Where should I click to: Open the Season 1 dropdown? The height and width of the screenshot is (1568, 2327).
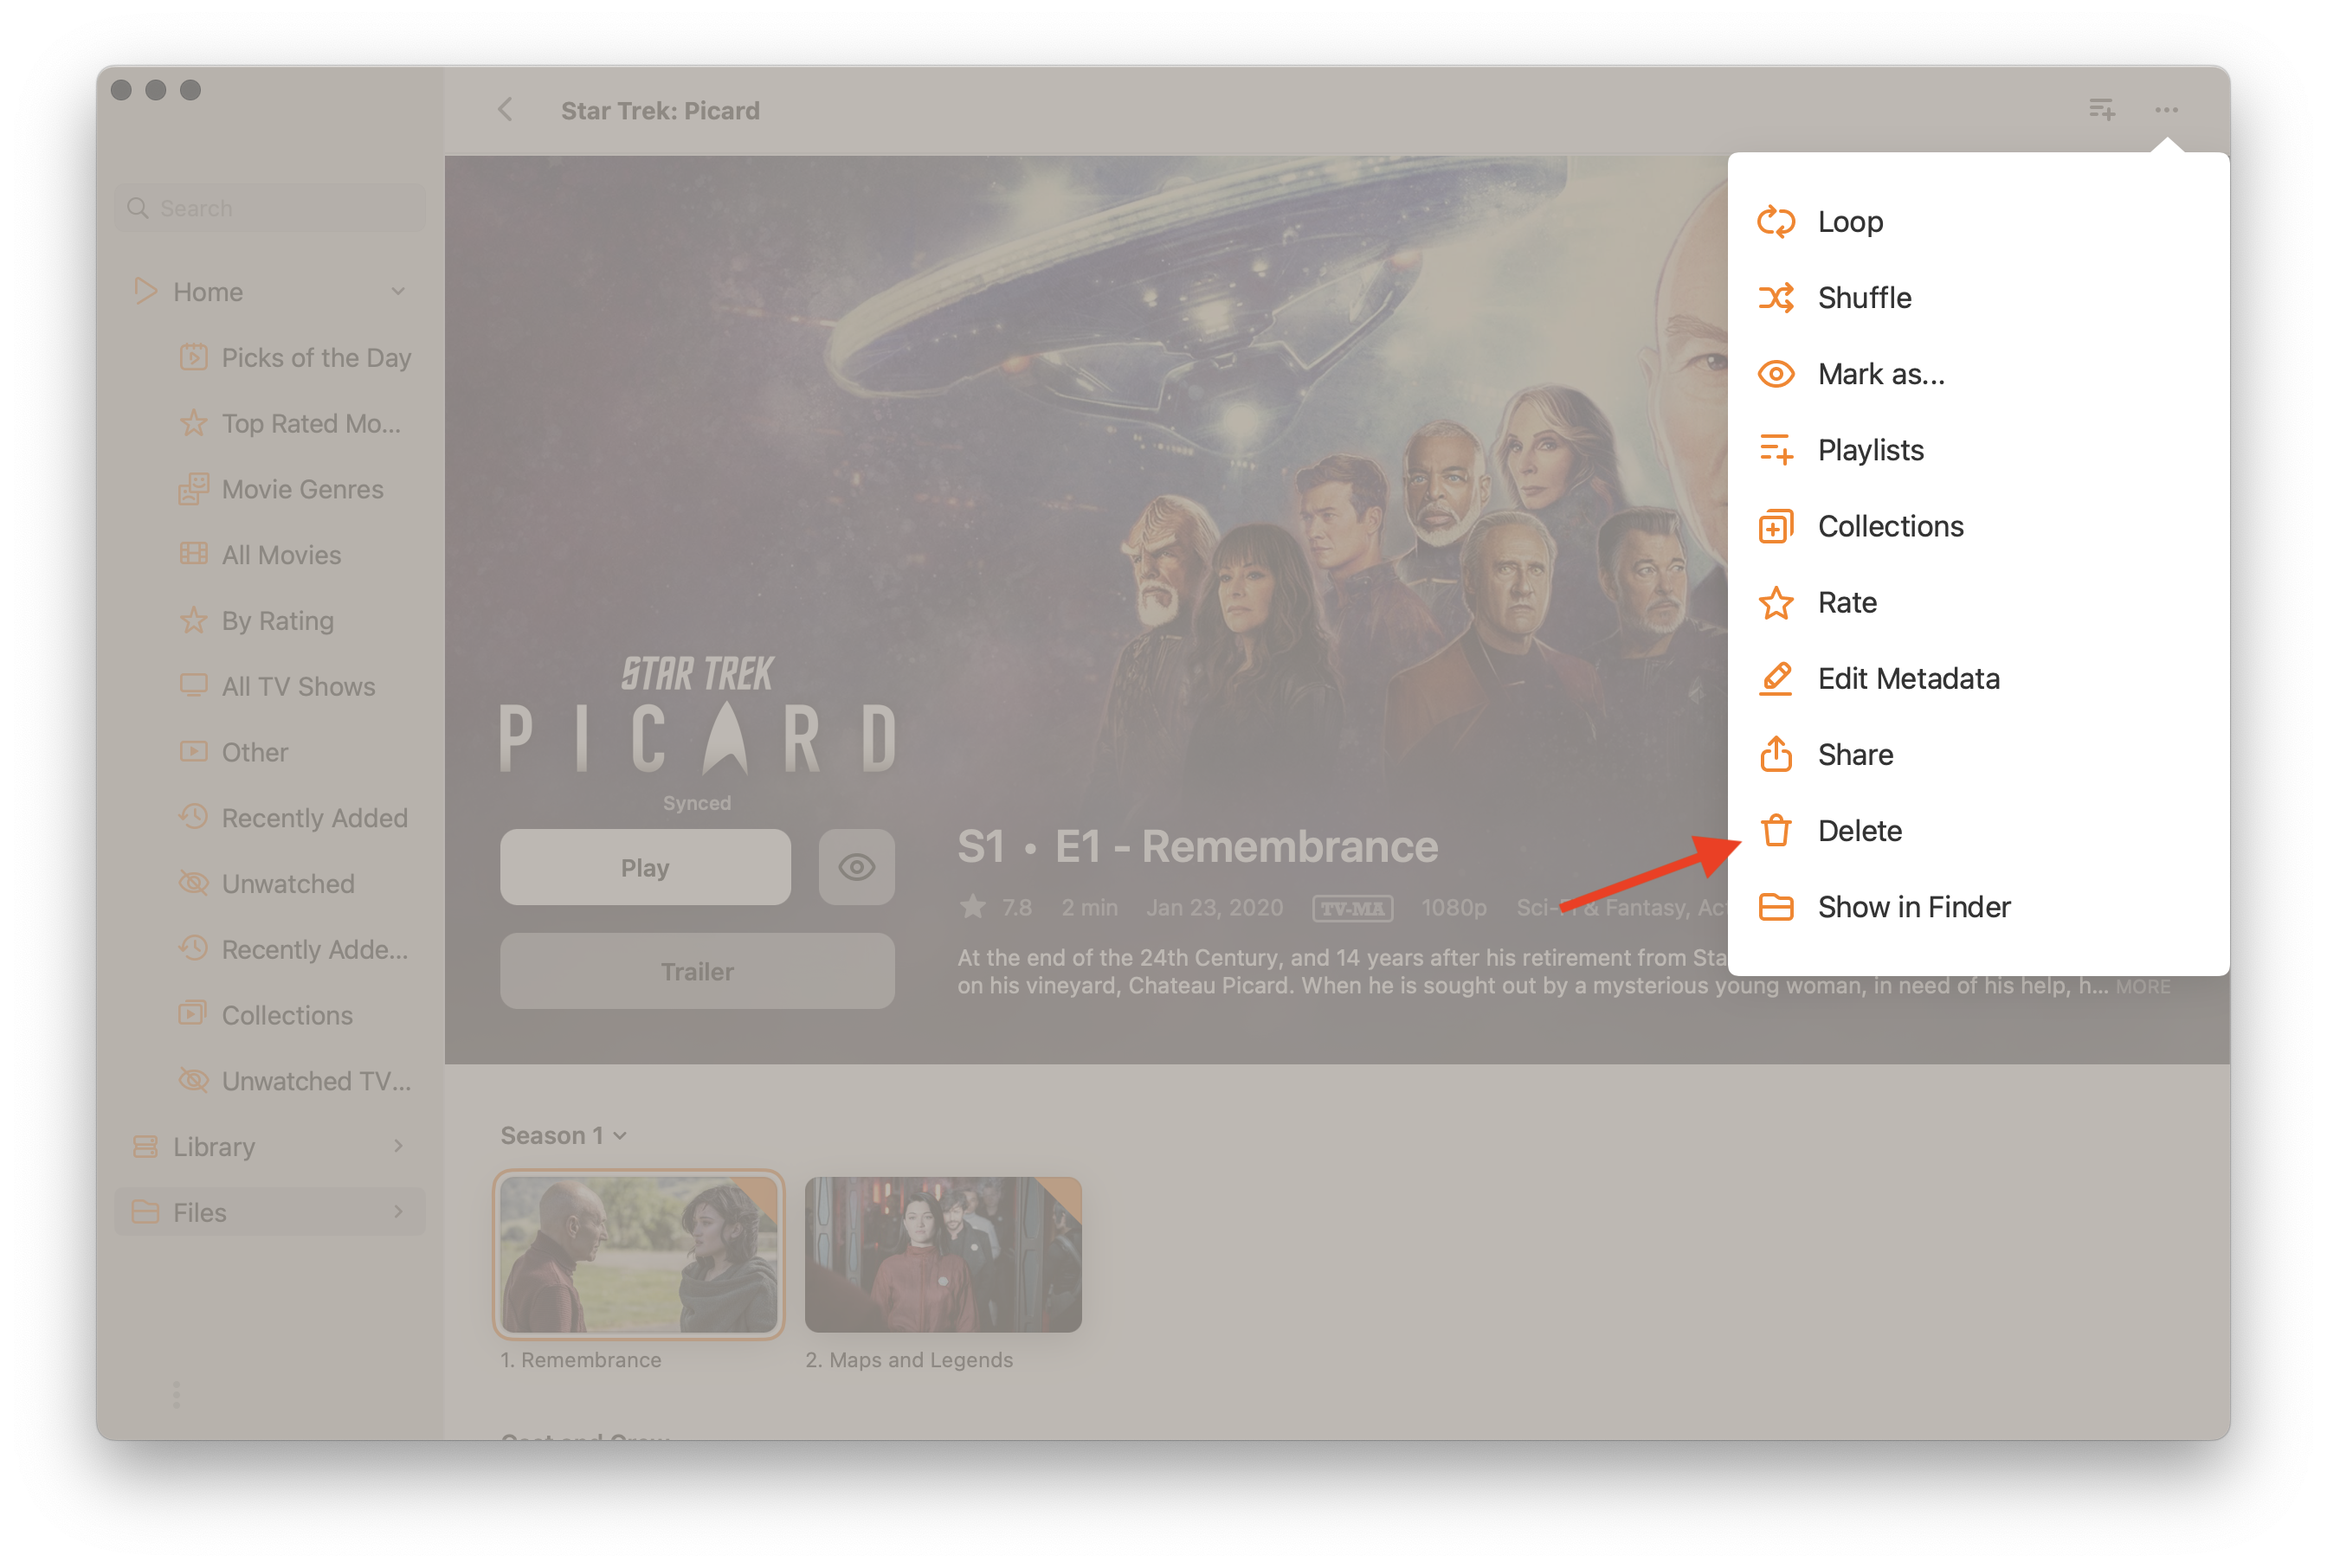564,1135
